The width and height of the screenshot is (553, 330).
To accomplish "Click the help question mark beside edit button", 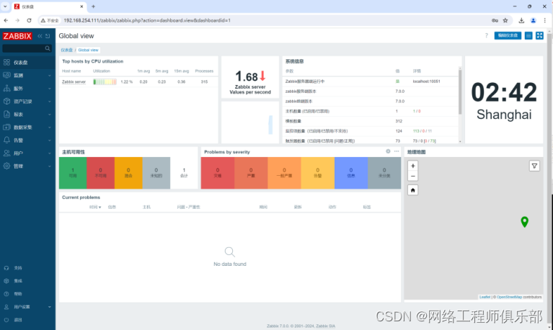I will [x=487, y=35].
